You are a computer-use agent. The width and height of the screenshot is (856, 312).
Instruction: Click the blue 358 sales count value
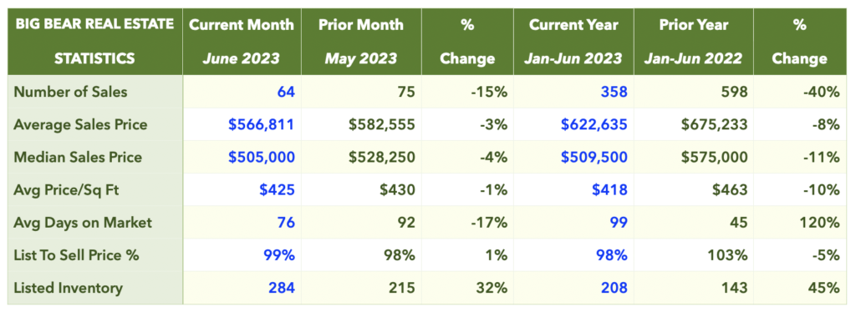(x=613, y=92)
